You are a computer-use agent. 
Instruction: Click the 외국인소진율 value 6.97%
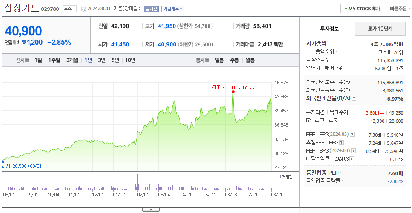pyautogui.click(x=395, y=98)
